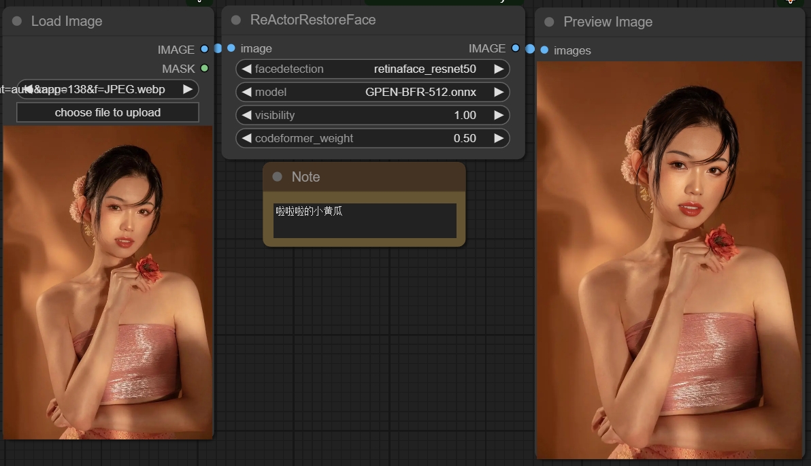This screenshot has width=811, height=466.
Task: Open the image file name combo box
Action: click(107, 89)
